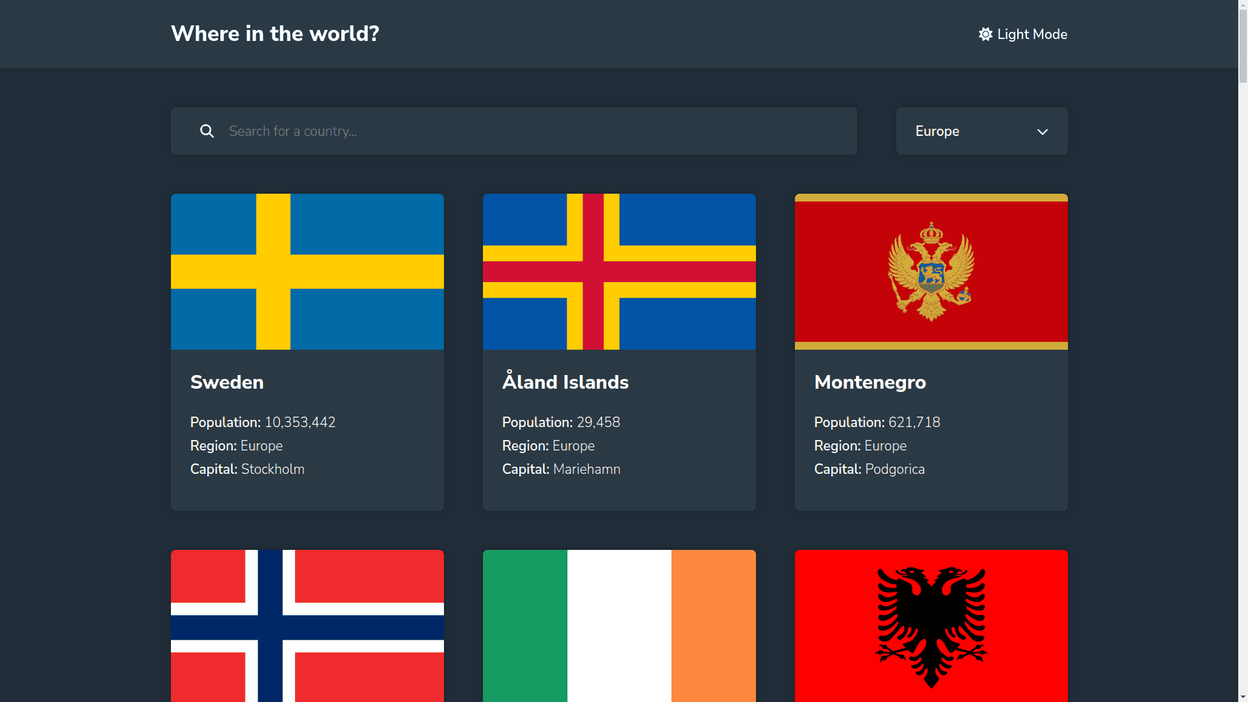The width and height of the screenshot is (1248, 702).
Task: Click the gear icon next to Light Mode
Action: pos(985,34)
